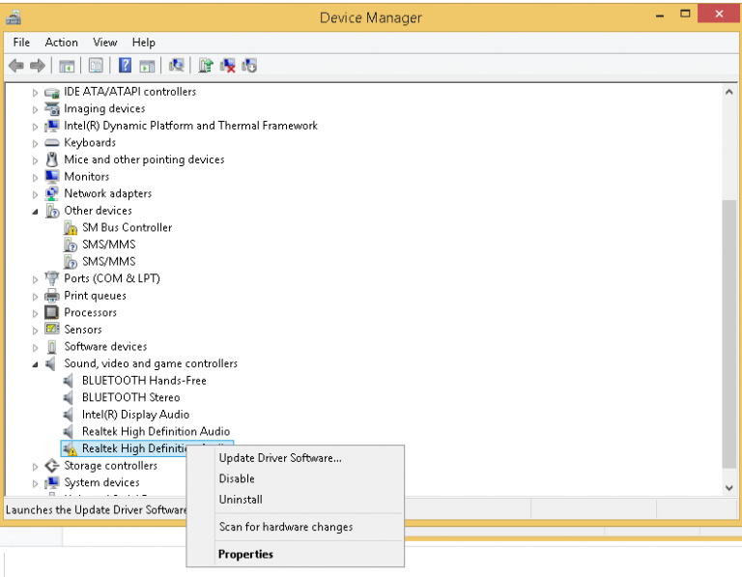Click the Disable device down-arrow toolbar icon
The height and width of the screenshot is (577, 742).
click(249, 66)
